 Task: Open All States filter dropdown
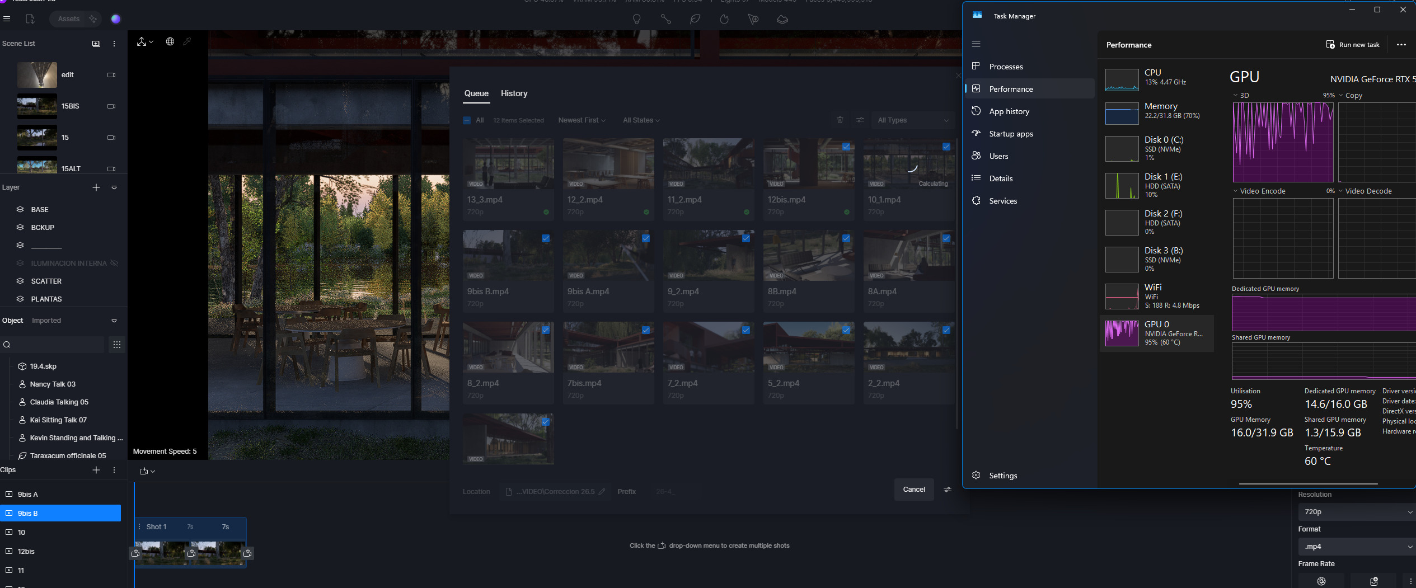[641, 120]
